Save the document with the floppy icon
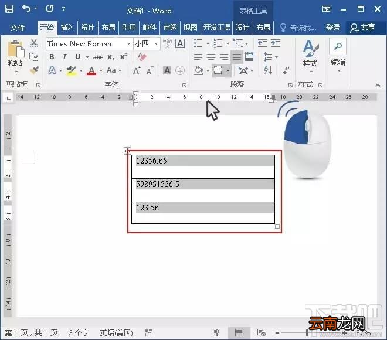 click(x=9, y=9)
